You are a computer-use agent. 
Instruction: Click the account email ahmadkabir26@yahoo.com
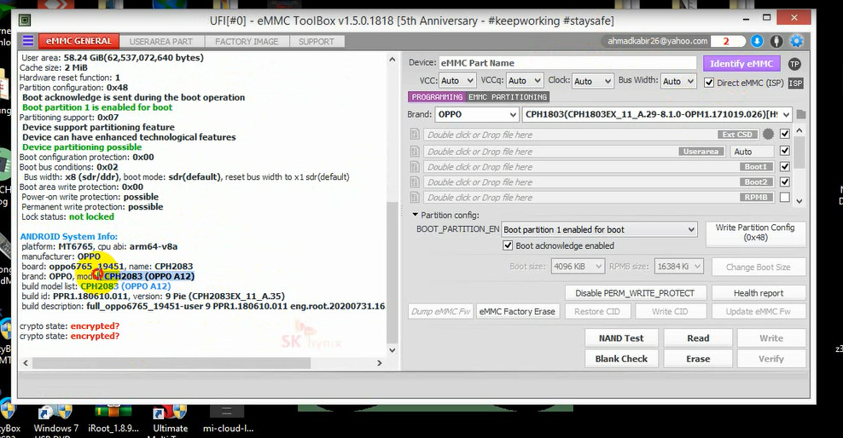click(657, 41)
